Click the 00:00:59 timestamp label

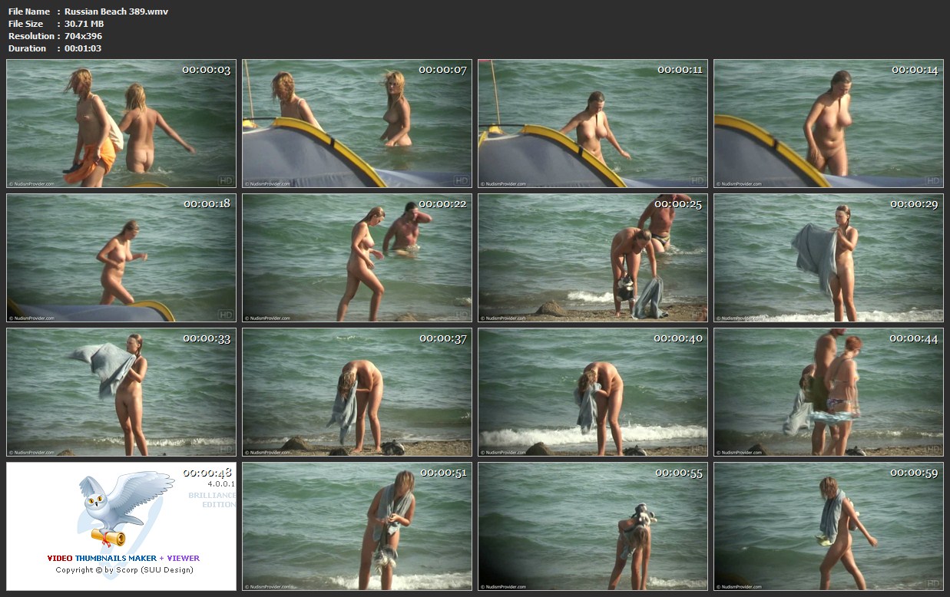[914, 473]
